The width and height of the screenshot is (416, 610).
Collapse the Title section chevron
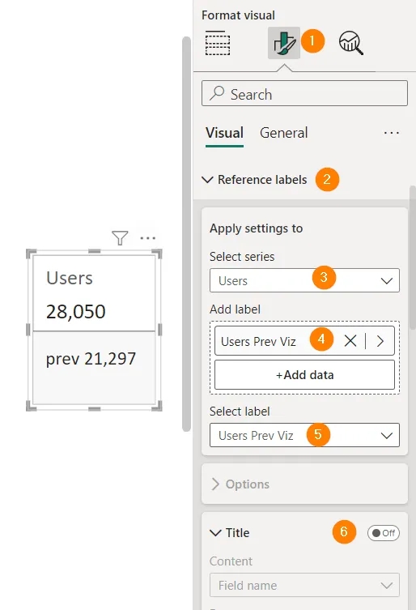click(215, 532)
